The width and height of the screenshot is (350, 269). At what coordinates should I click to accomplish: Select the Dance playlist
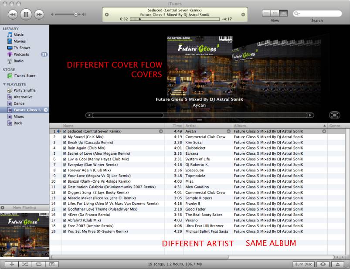19,103
